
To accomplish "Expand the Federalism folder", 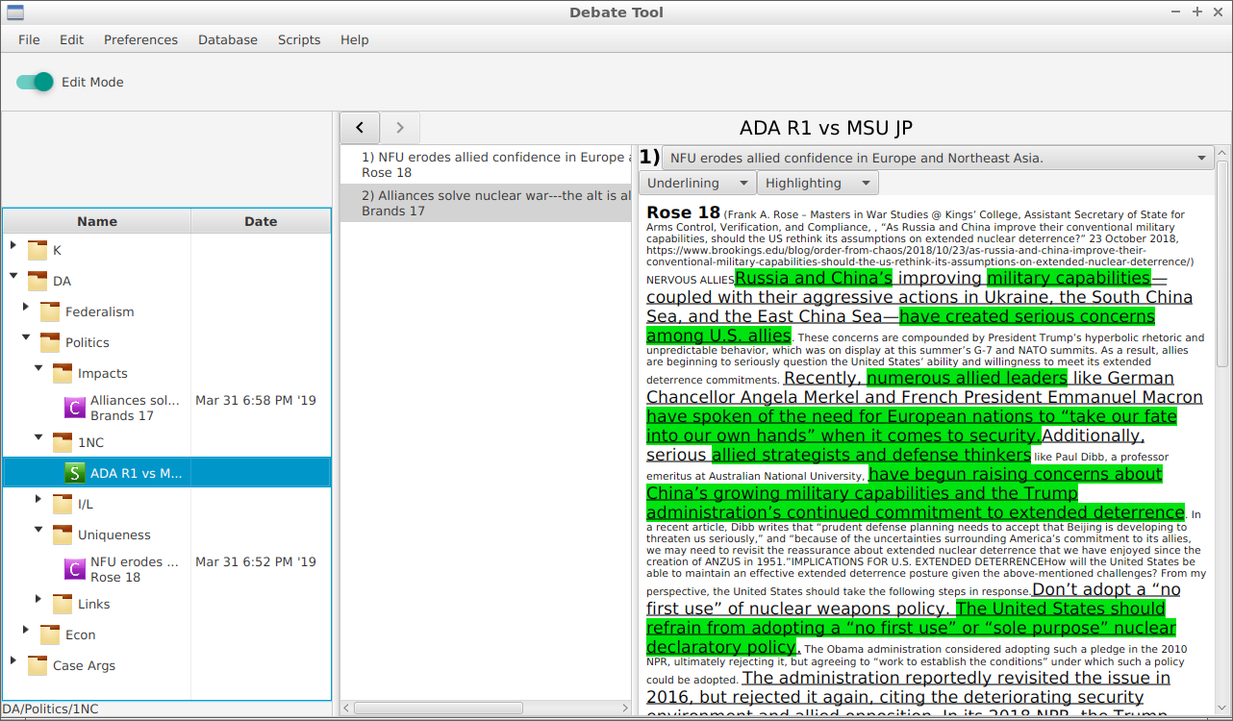I will tap(26, 308).
